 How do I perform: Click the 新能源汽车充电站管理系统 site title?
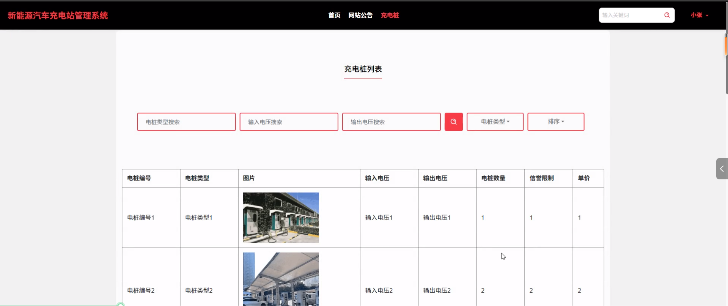click(x=58, y=16)
